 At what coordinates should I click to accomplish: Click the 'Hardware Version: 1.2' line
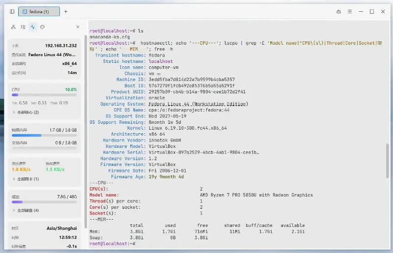[x=128, y=159]
